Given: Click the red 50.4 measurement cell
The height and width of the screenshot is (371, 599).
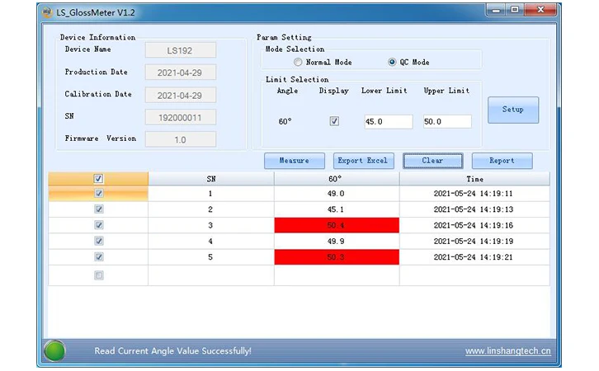Looking at the screenshot, I should point(337,225).
